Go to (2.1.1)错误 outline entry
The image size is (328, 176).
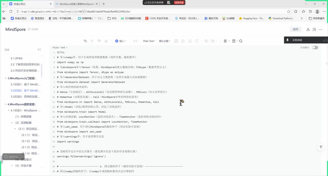click(31, 135)
